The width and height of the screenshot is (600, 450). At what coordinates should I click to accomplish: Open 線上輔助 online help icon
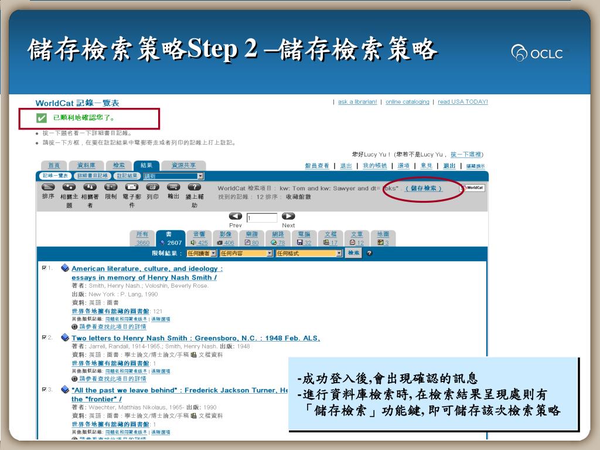[x=195, y=187]
